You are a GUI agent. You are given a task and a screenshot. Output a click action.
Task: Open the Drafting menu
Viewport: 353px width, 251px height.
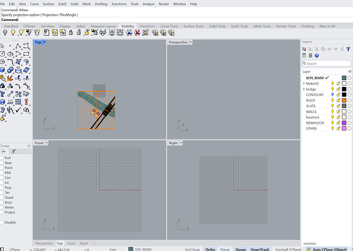point(101,4)
